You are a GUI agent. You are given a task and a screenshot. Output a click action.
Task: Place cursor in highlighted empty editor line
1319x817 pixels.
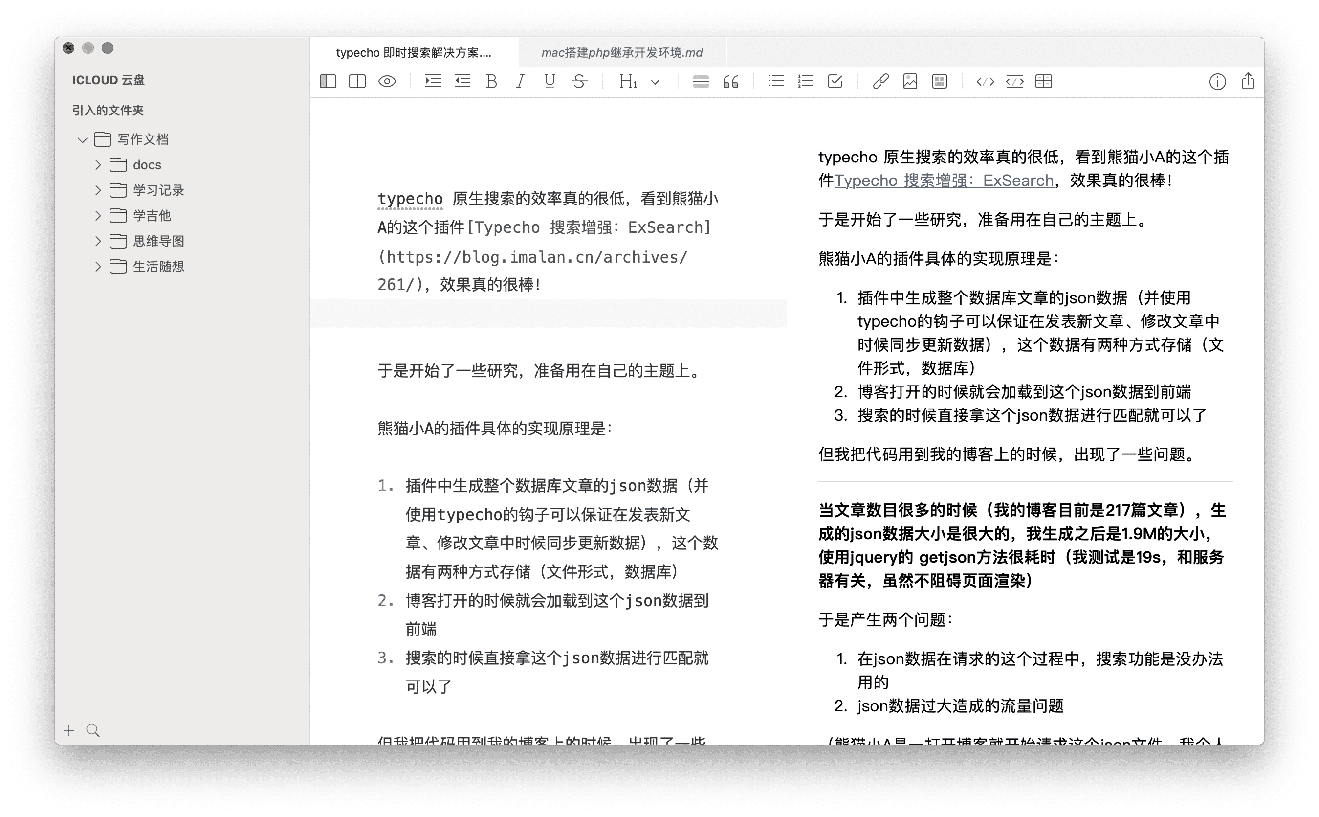click(548, 314)
